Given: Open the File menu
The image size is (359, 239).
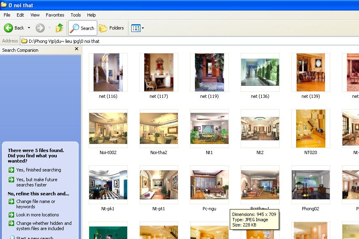Looking at the screenshot, I should click(x=7, y=15).
